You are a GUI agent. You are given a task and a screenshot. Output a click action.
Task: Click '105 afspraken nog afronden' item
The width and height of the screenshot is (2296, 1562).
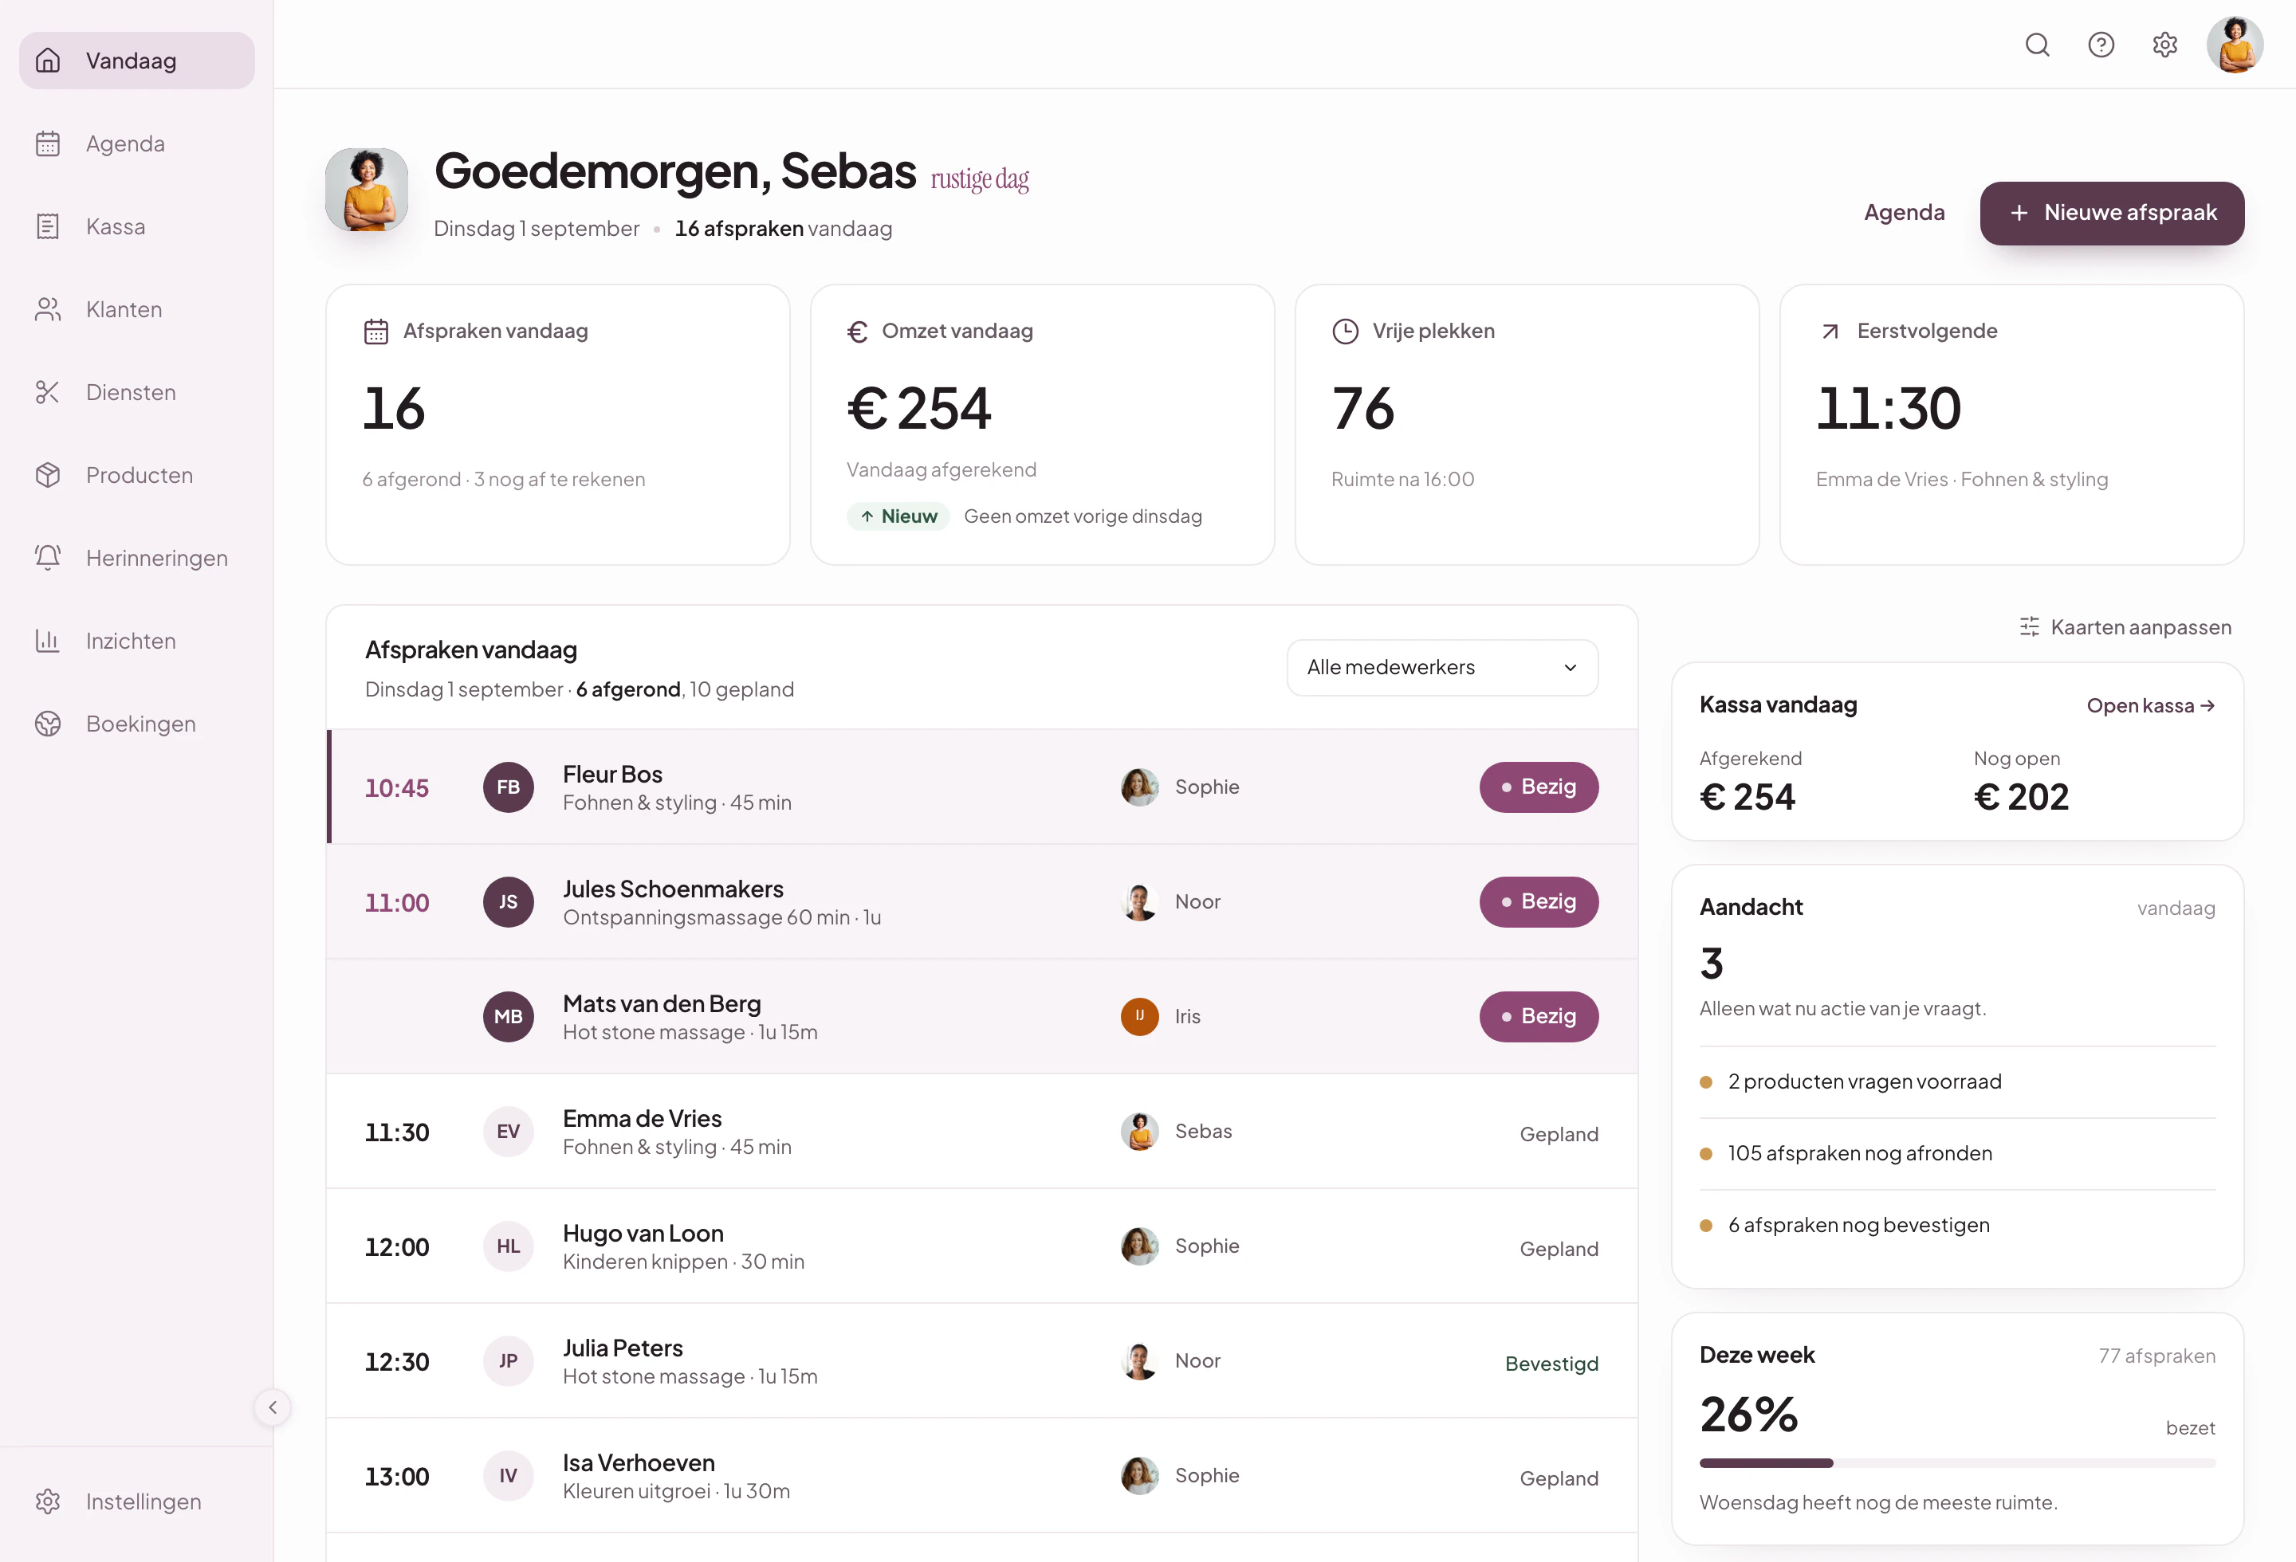[x=1957, y=1153]
